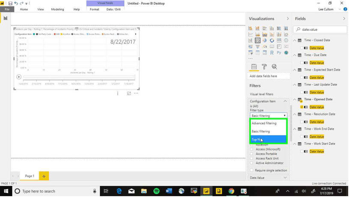Select the Donut chart visual
349x197 pixels.
(272, 40)
